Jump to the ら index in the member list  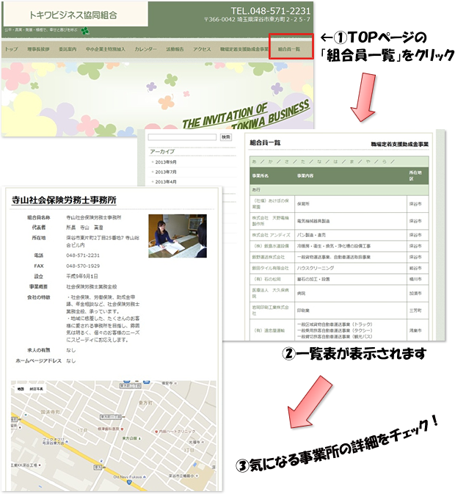384,161
